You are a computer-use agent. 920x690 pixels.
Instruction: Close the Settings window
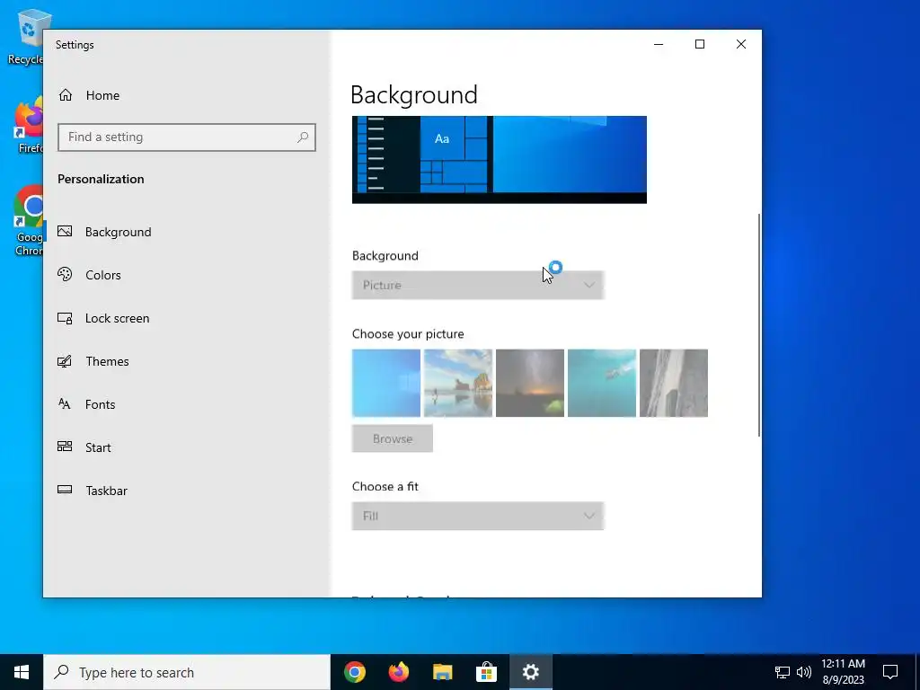741,44
